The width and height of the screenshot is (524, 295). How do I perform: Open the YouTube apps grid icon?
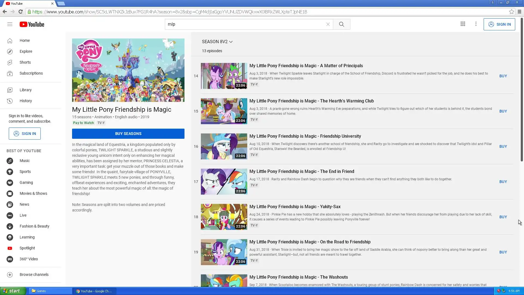point(463,24)
